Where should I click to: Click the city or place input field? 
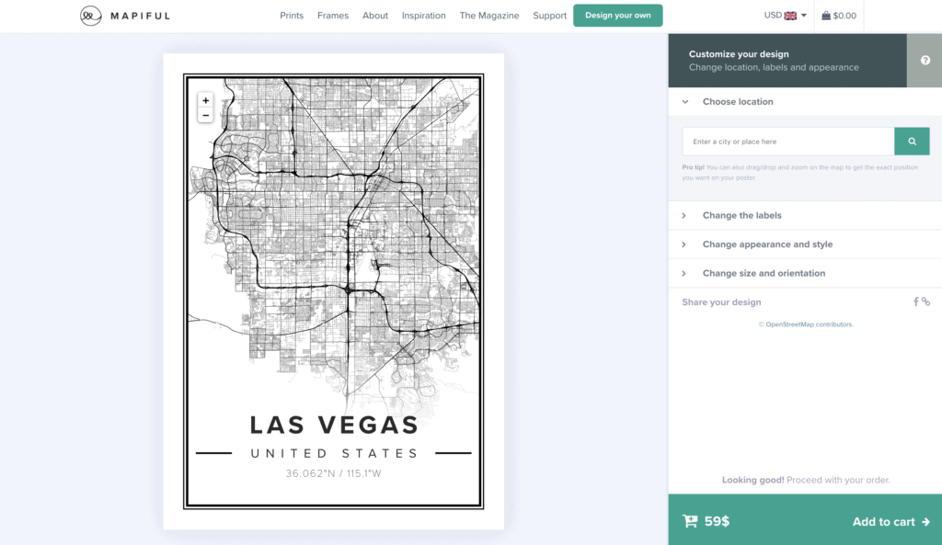[788, 141]
